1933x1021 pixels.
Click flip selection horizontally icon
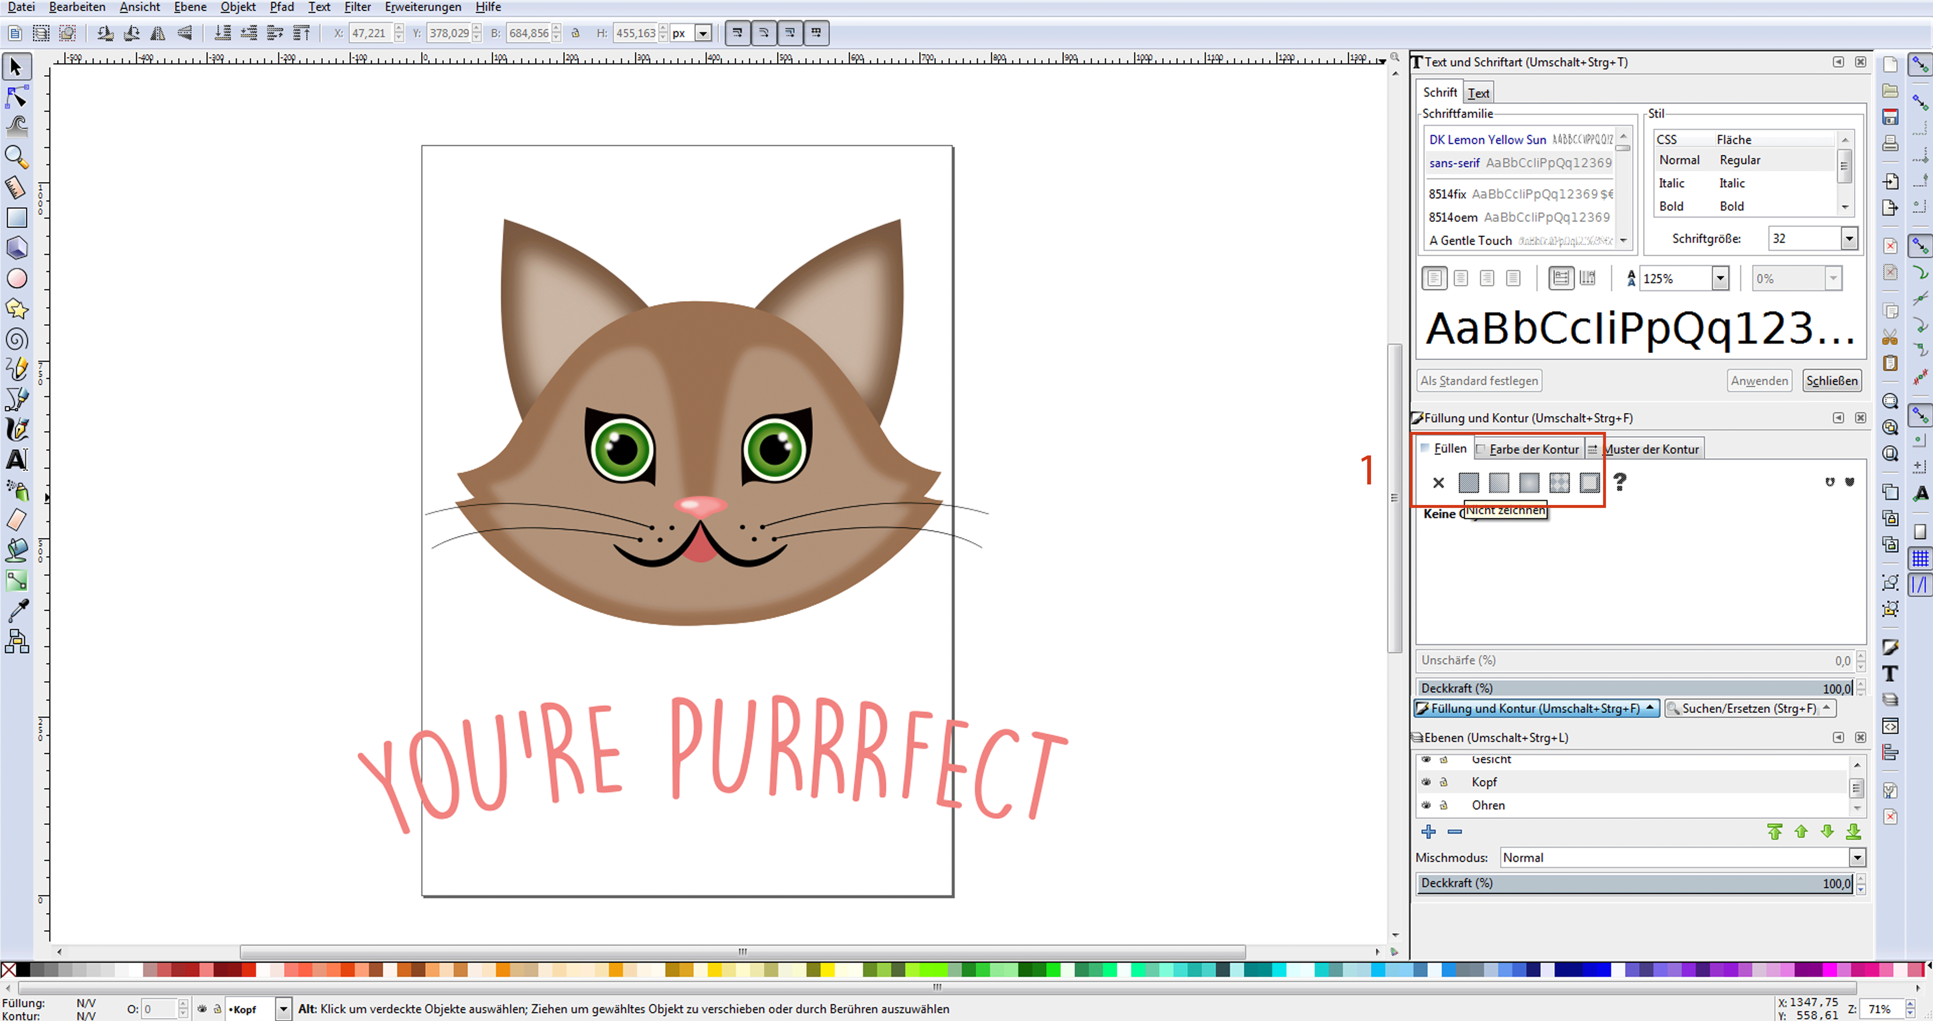click(157, 33)
